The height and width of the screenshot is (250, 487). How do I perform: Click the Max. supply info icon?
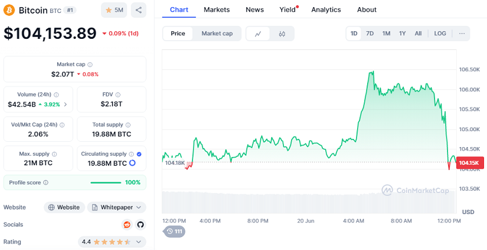[54, 154]
